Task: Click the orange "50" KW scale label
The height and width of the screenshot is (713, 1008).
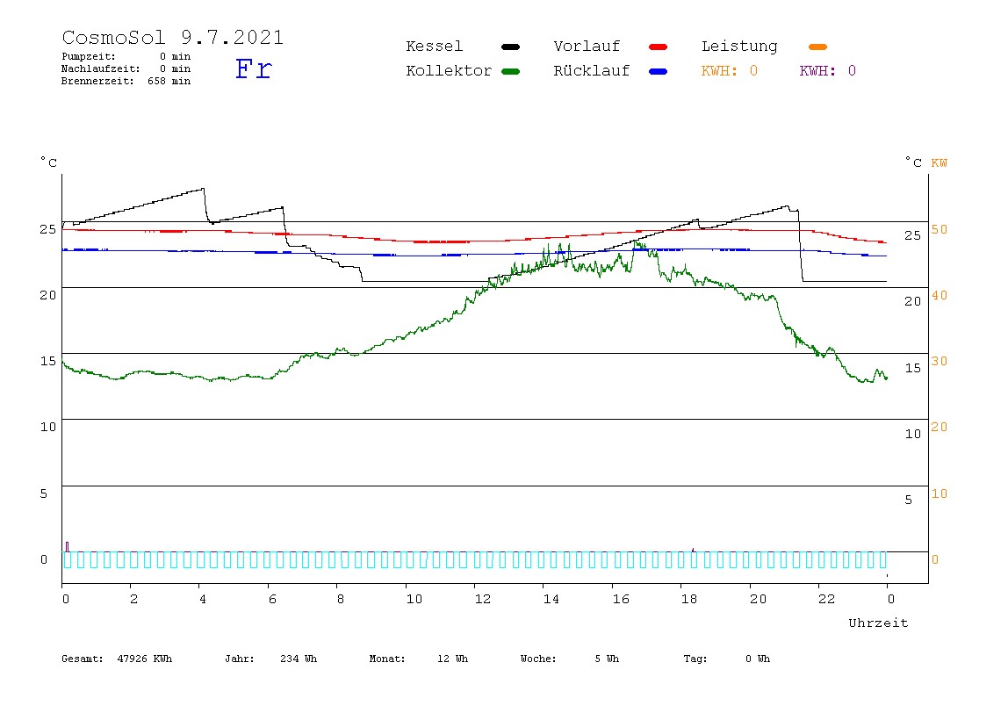Action: pyautogui.click(x=940, y=229)
